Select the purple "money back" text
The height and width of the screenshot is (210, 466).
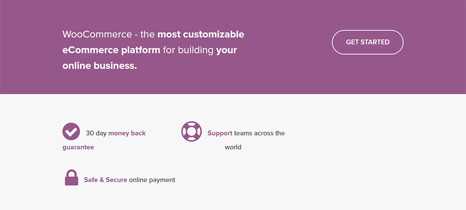pyautogui.click(x=127, y=133)
